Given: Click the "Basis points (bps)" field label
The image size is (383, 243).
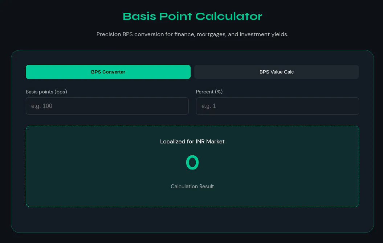Looking at the screenshot, I should (46, 92).
